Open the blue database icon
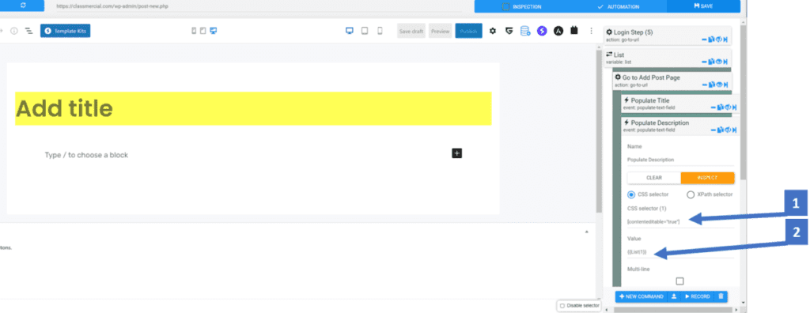 (525, 31)
